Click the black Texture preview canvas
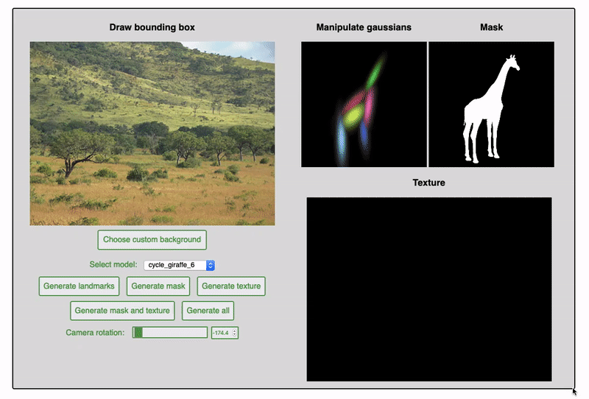Image resolution: width=589 pixels, height=399 pixels. tap(429, 289)
